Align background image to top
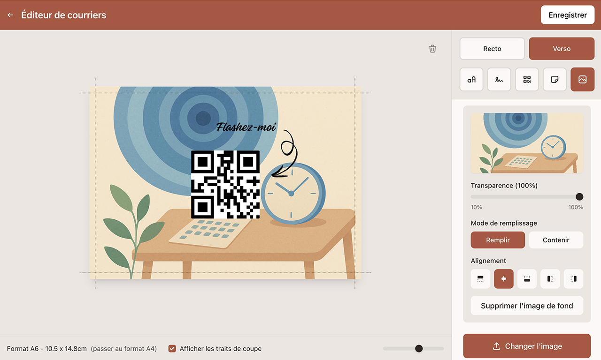 point(480,279)
